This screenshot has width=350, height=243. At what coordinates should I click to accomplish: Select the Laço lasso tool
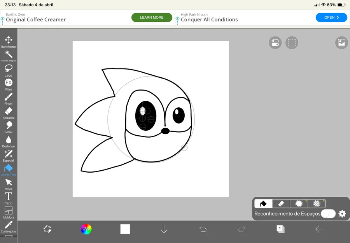pos(9,70)
